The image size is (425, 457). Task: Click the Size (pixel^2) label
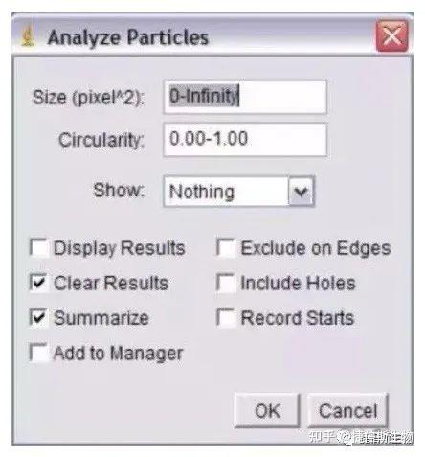click(x=88, y=97)
